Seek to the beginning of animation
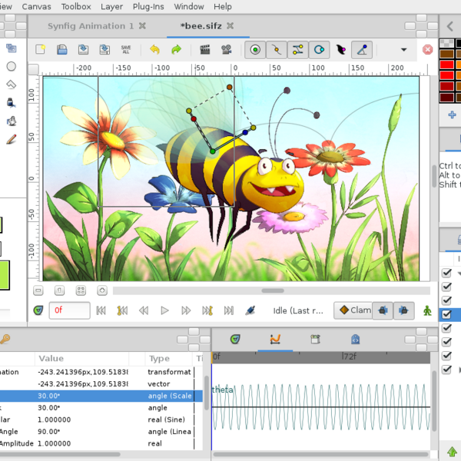 click(101, 310)
